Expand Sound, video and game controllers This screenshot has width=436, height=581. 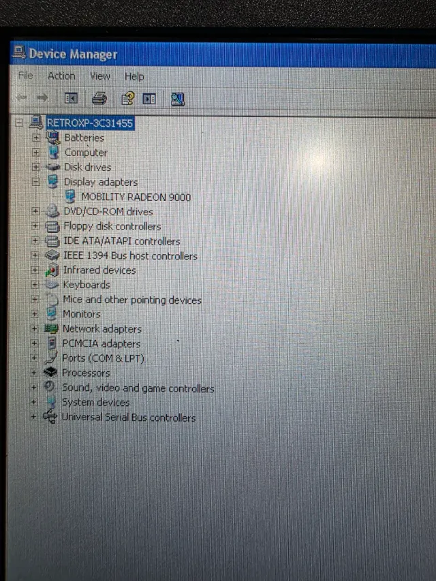click(34, 387)
